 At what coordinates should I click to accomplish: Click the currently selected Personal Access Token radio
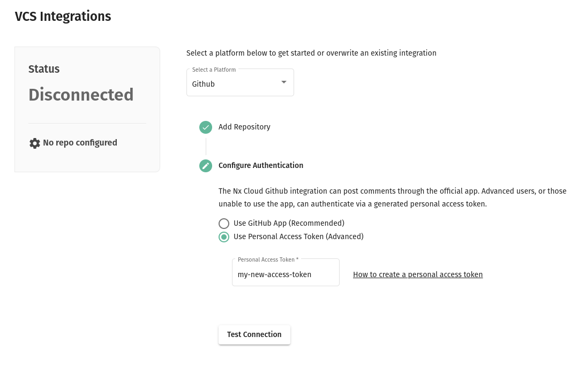pos(224,237)
